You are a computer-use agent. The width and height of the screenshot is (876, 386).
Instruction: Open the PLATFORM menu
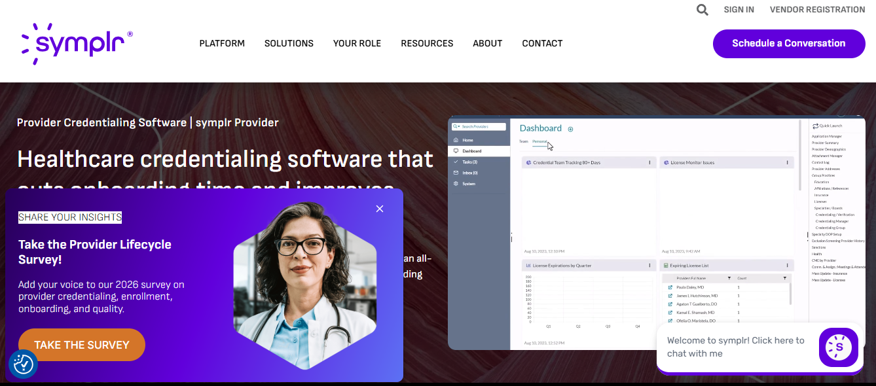coord(222,43)
